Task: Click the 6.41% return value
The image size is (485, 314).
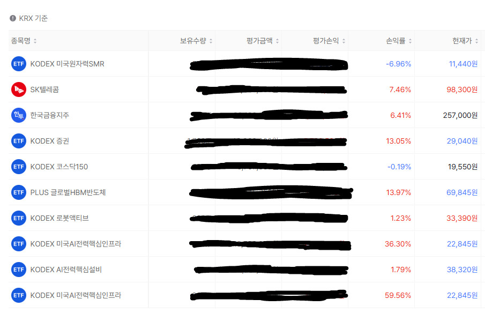Action: pyautogui.click(x=400, y=115)
